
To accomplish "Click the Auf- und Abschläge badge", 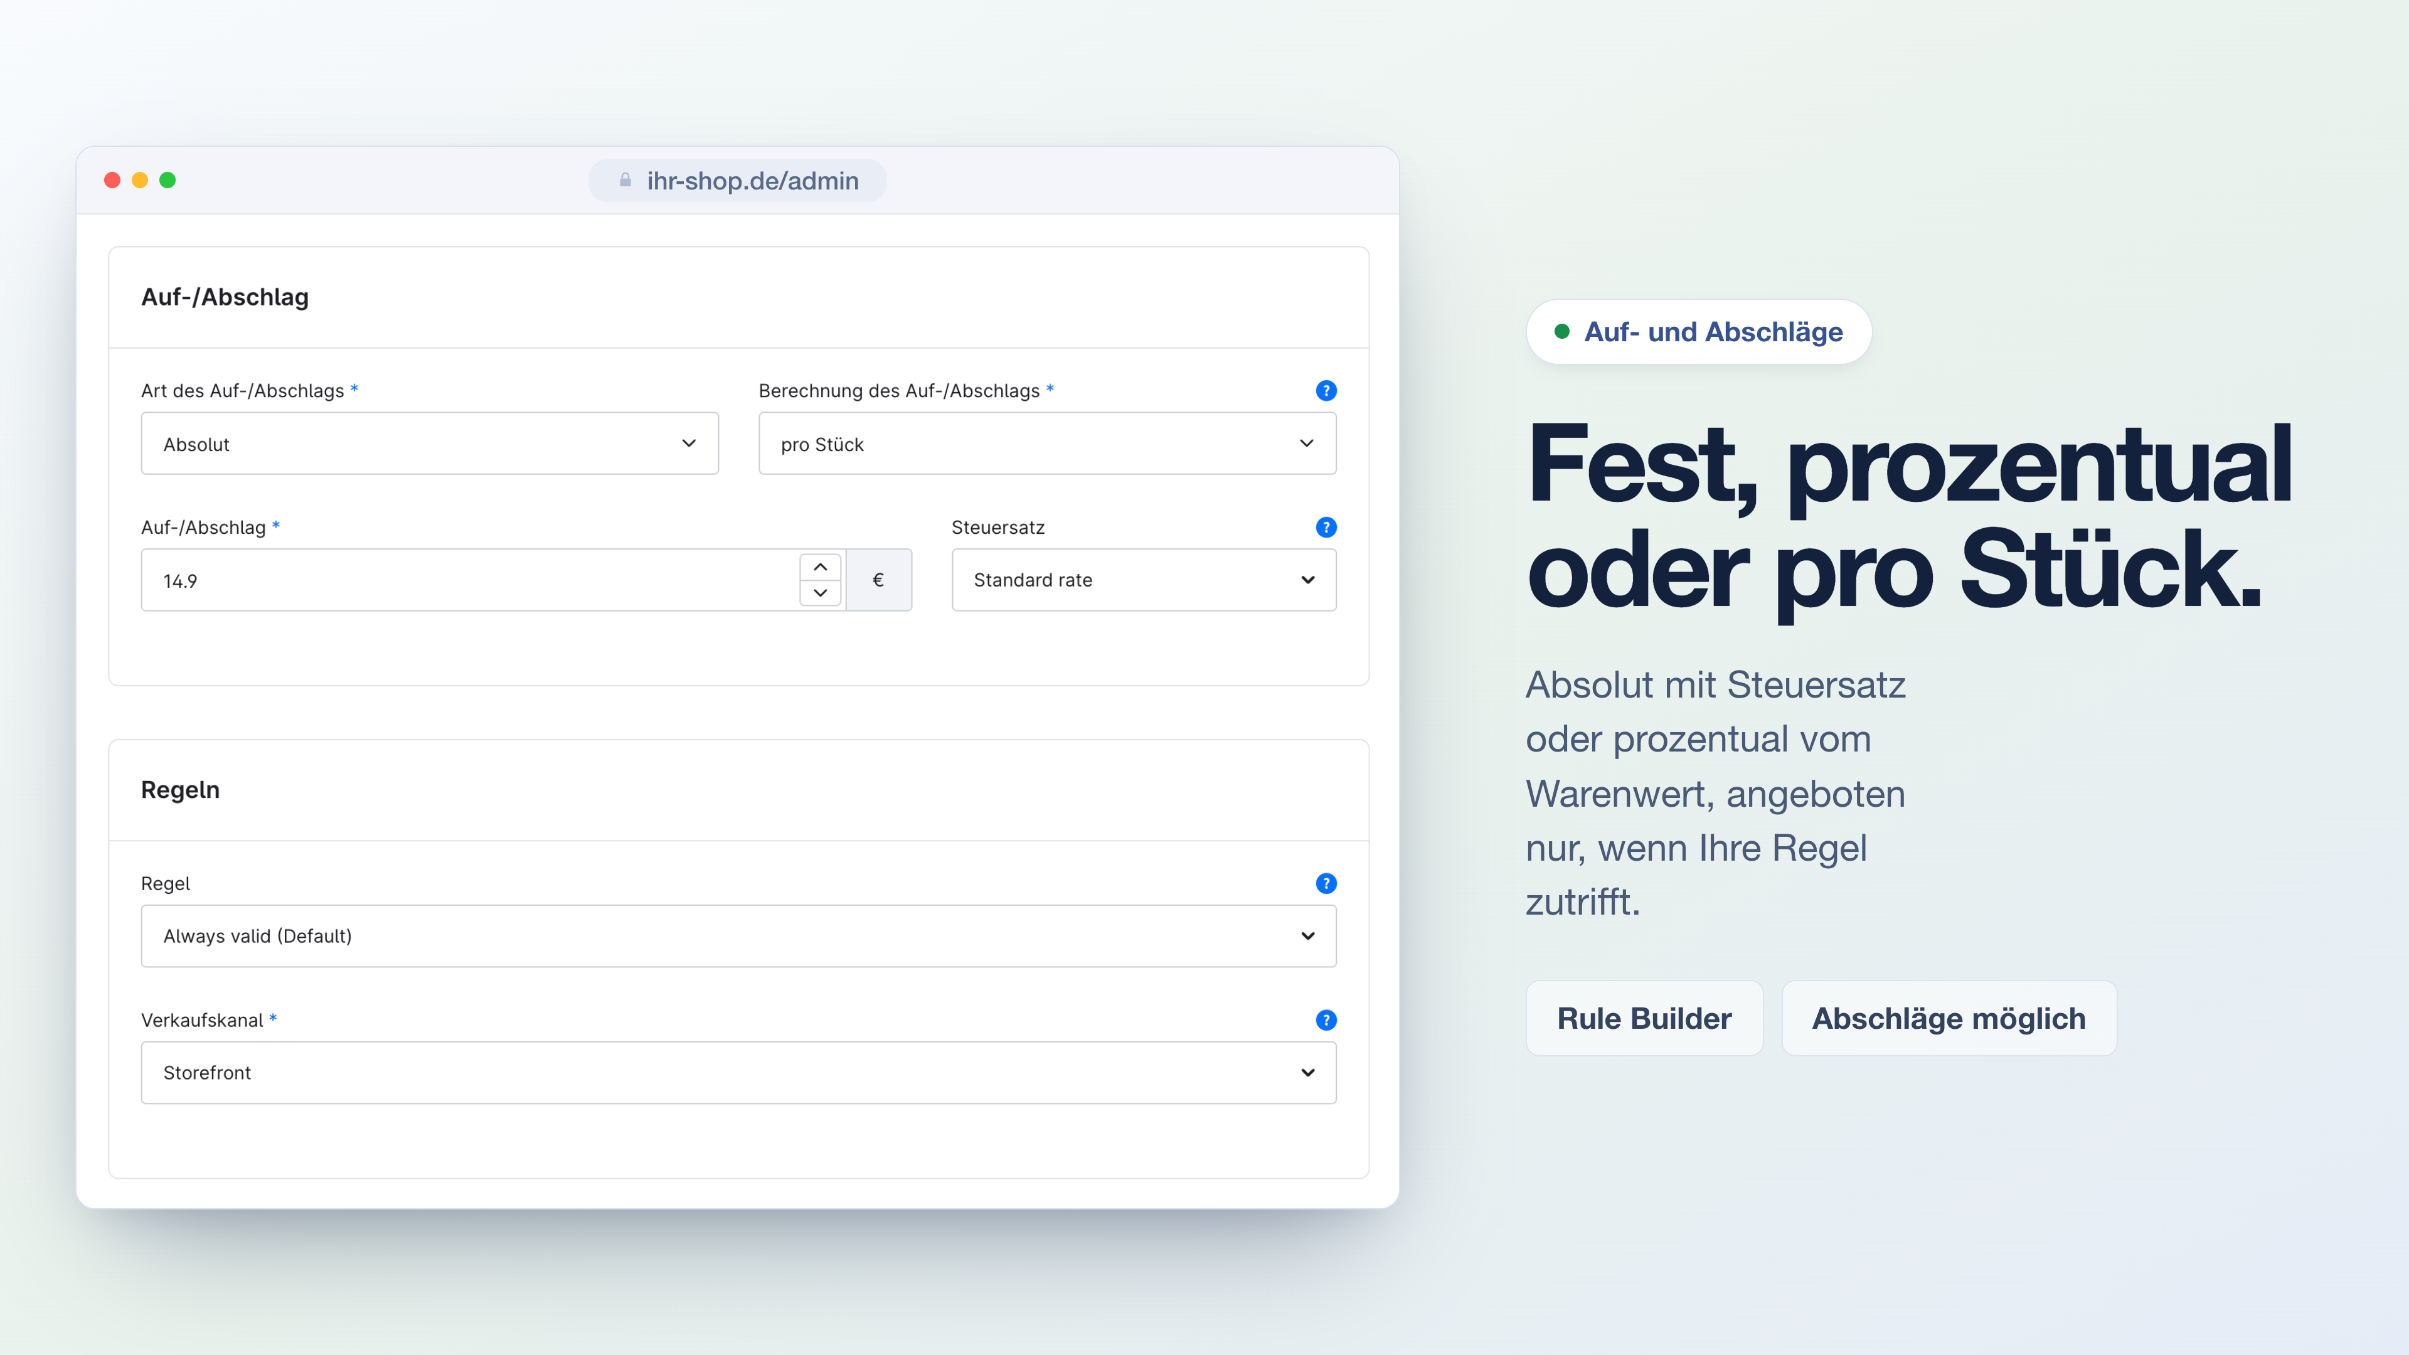I will (x=1698, y=331).
